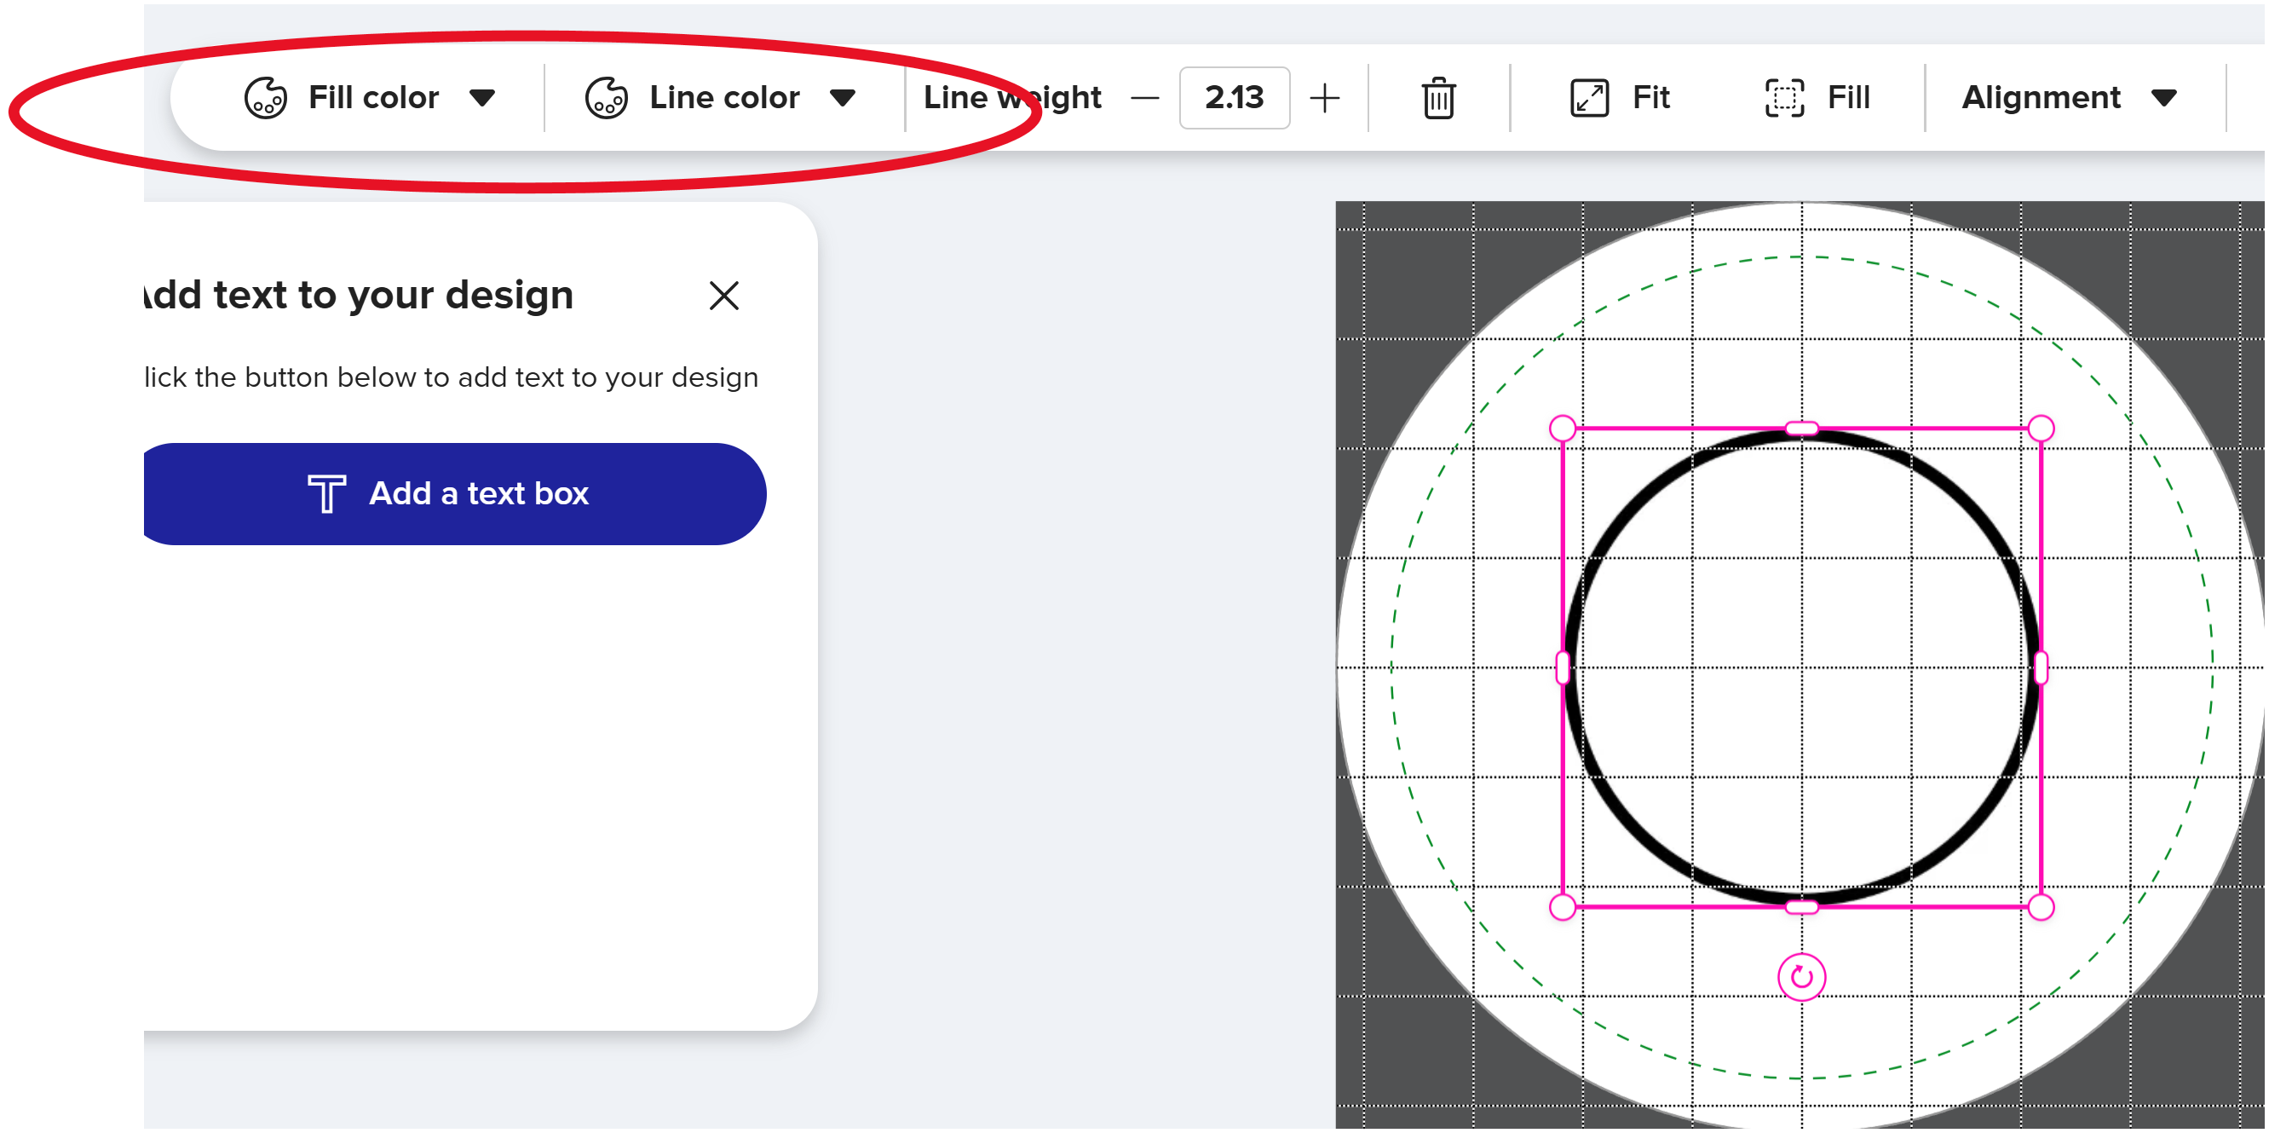Screen dimensions: 2269x1133
Task: Click the Fill dashed-frame icon
Action: (1784, 98)
